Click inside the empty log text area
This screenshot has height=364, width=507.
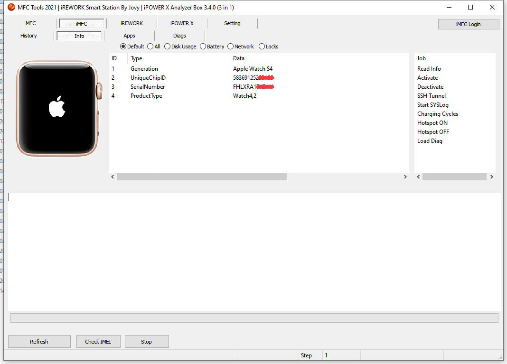tap(254, 252)
